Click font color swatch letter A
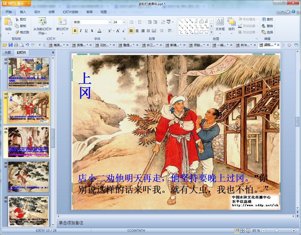Screen dimensions: 301x235 [99, 31]
